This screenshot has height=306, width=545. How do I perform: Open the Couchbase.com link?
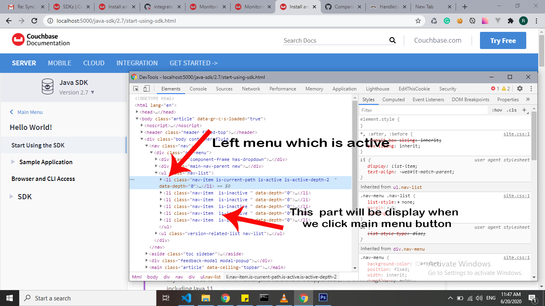[x=438, y=40]
